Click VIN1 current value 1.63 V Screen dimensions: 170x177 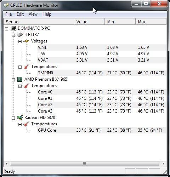pyautogui.click(x=82, y=47)
